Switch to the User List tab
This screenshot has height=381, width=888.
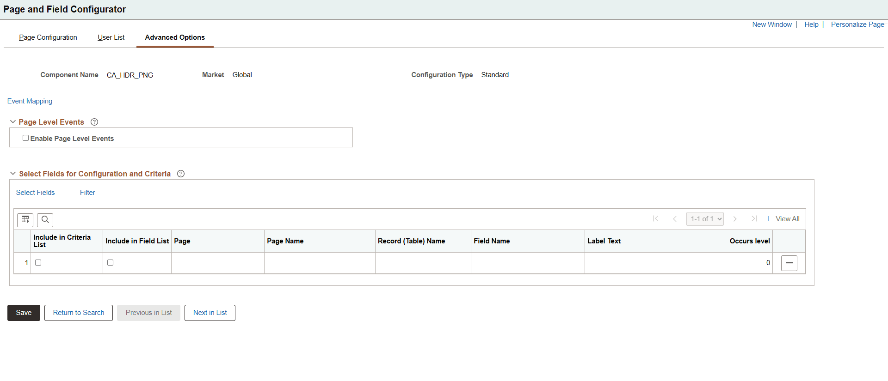(x=111, y=37)
